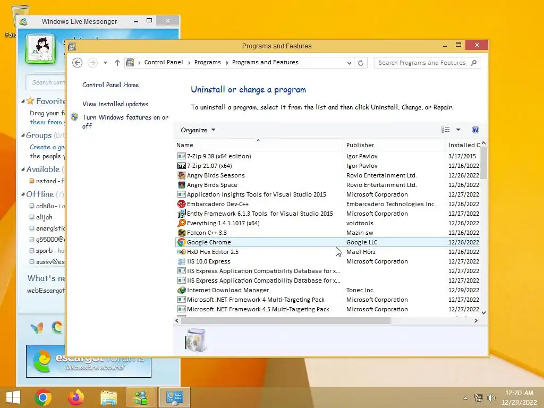Click the HxD Hex Editor 2.5 icon

coord(182,252)
